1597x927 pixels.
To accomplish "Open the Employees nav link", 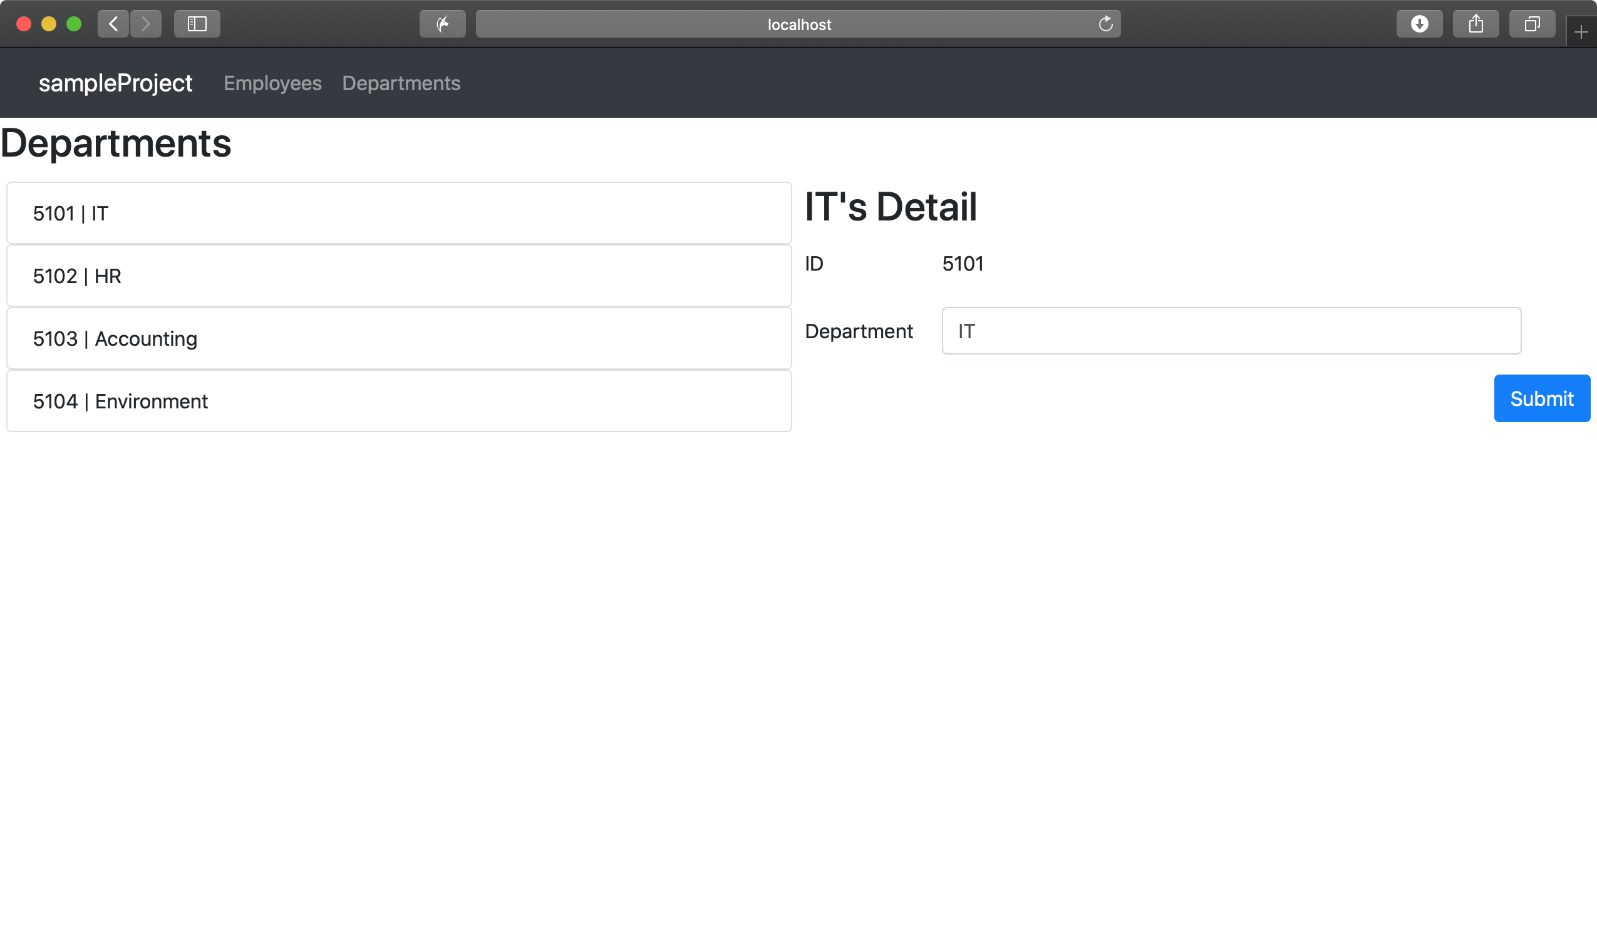I will coord(272,83).
